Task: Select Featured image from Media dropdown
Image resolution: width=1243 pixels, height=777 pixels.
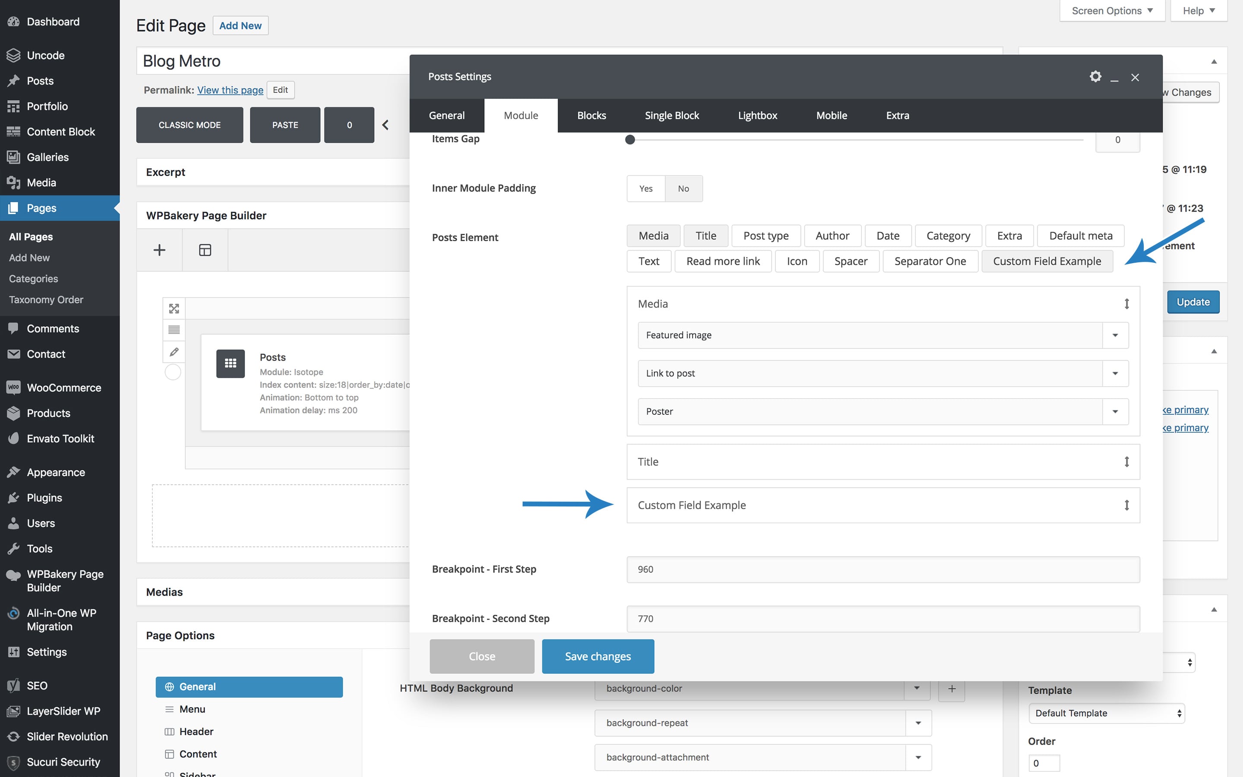Action: [880, 334]
